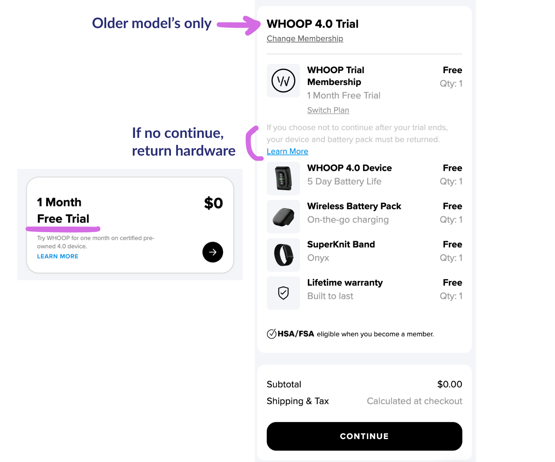This screenshot has width=555, height=462.
Task: Click the WHOOP 4.0 Trial heading
Action: pyautogui.click(x=313, y=24)
